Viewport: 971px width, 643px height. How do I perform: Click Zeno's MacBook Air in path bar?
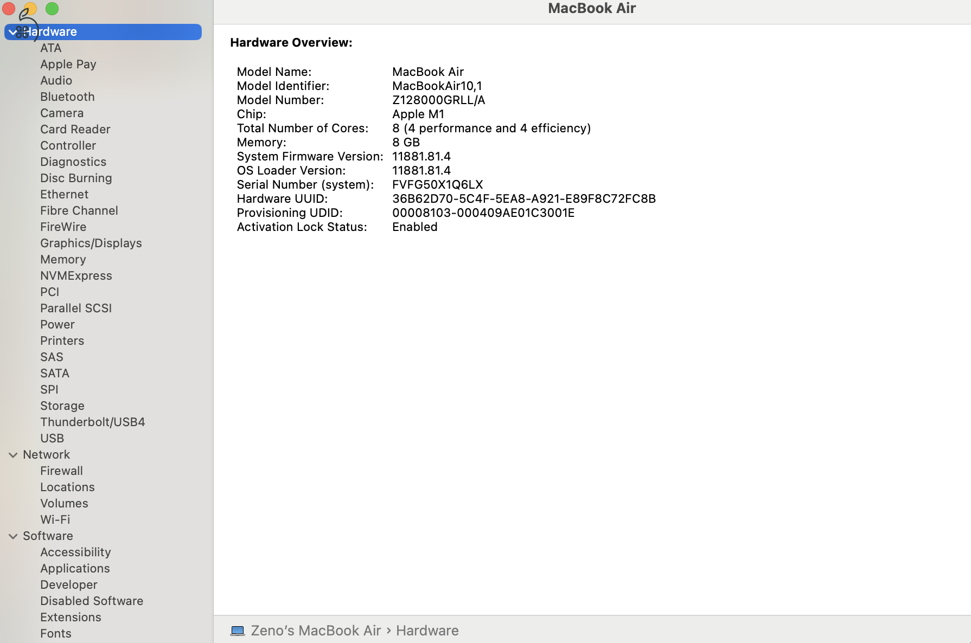[316, 631]
